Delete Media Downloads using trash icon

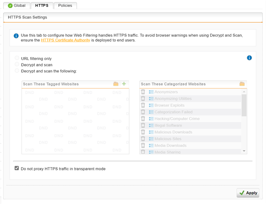pos(143,146)
